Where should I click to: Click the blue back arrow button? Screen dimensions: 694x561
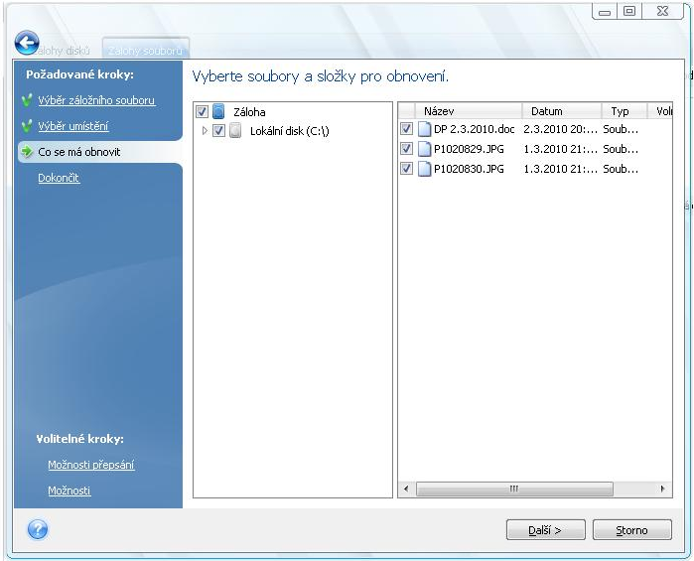pos(27,43)
